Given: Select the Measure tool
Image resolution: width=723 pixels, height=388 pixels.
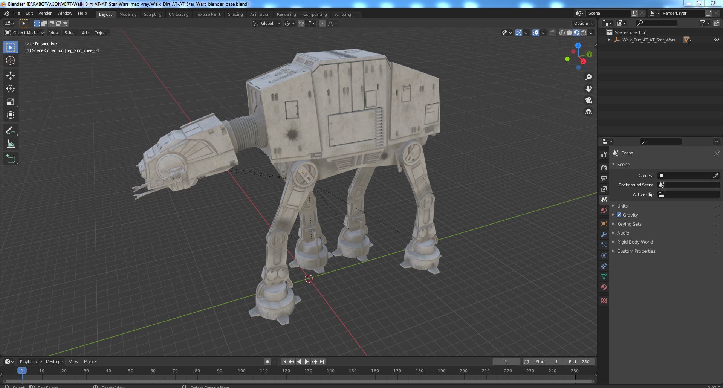Looking at the screenshot, I should 11,144.
